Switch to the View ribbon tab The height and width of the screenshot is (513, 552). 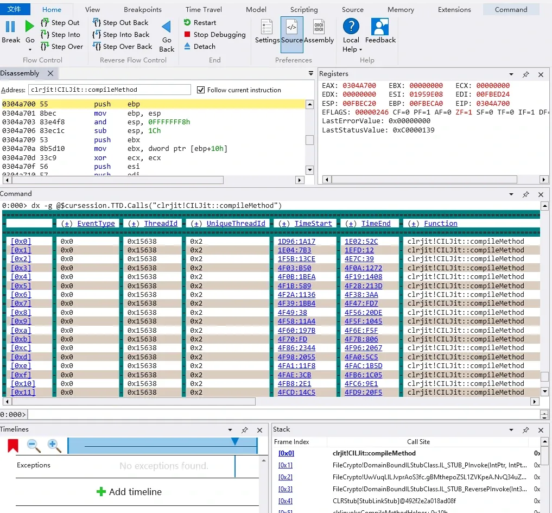coord(92,10)
